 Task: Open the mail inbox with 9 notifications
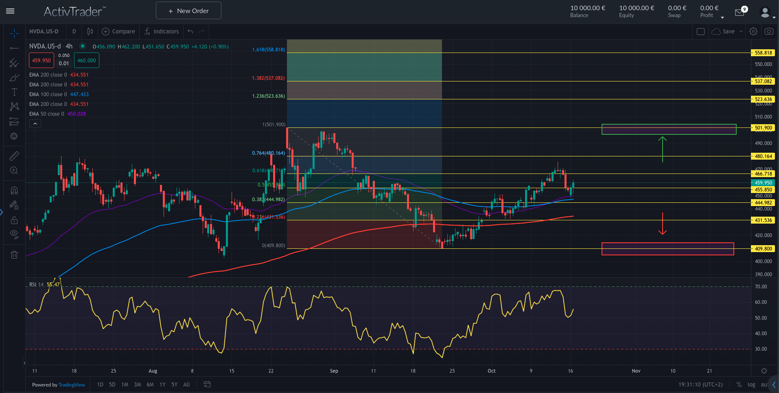pyautogui.click(x=740, y=13)
